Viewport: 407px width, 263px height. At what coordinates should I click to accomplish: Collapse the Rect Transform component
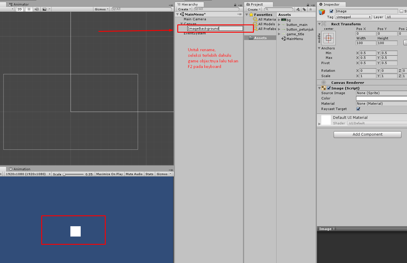[x=320, y=24]
